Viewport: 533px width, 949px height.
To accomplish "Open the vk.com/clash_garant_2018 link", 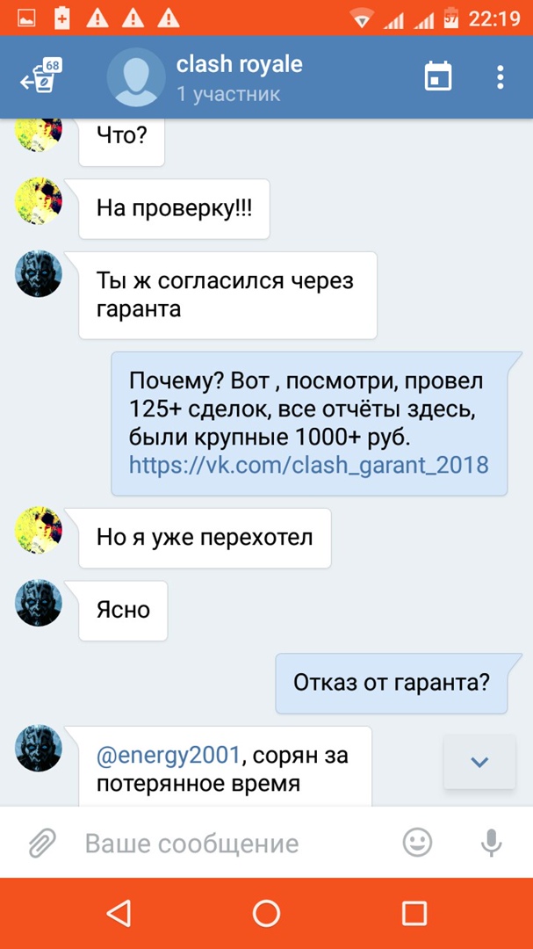I will click(x=308, y=465).
